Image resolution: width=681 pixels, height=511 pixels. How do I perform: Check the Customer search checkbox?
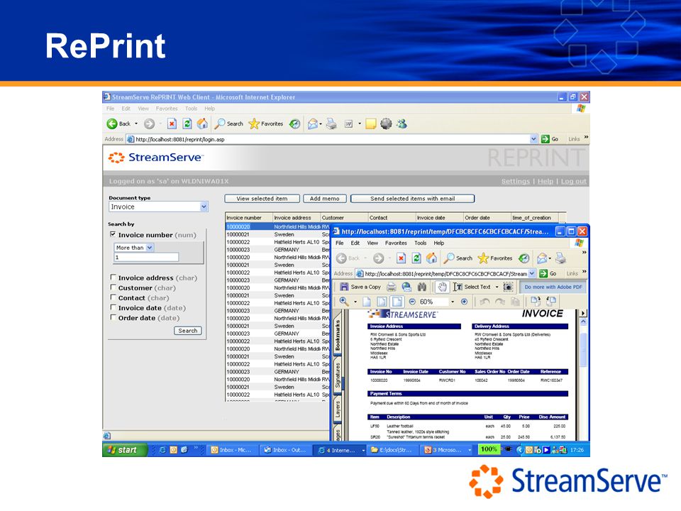[x=113, y=287]
